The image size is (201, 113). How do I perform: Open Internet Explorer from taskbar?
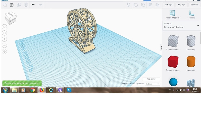51,90
